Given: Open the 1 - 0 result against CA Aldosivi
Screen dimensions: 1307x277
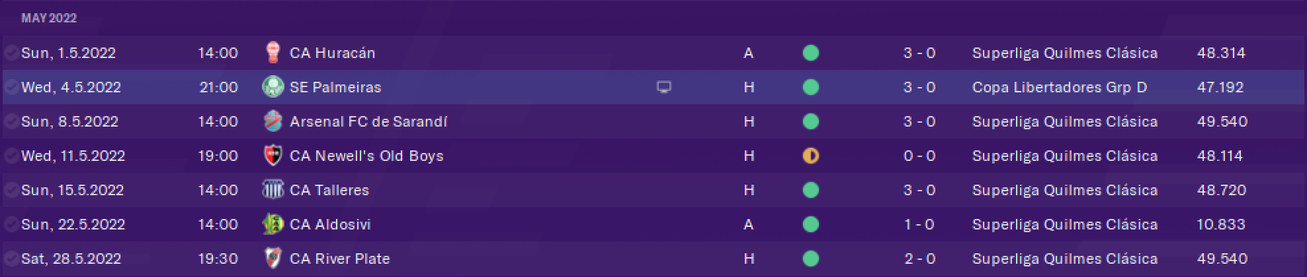Looking at the screenshot, I should tap(919, 224).
